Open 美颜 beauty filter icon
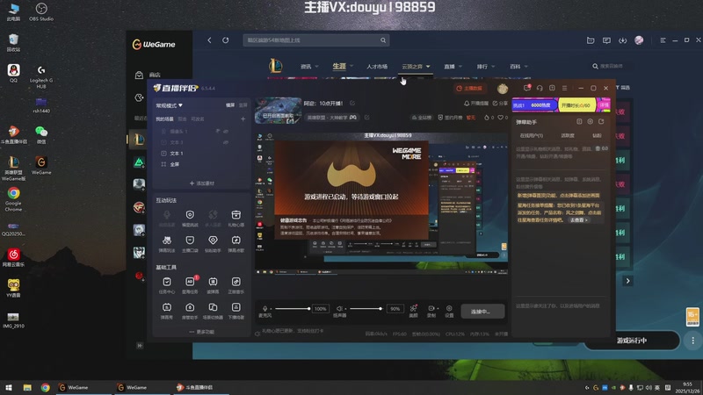The width and height of the screenshot is (703, 395). (413, 311)
